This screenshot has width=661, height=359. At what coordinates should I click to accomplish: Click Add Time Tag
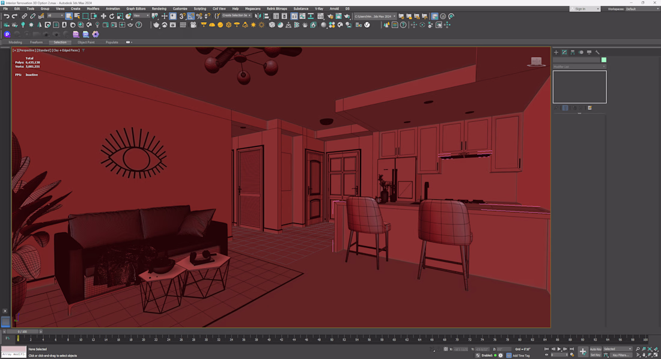coord(521,355)
